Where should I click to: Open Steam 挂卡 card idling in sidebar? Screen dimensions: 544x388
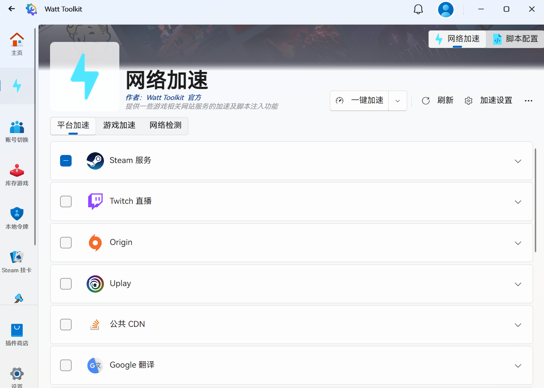click(17, 262)
